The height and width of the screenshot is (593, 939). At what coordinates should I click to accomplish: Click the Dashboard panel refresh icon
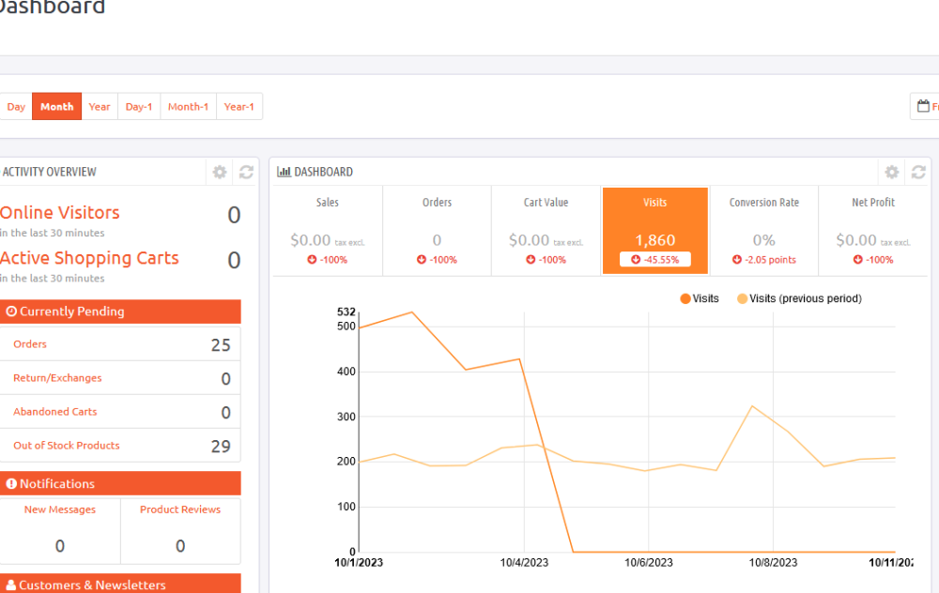pyautogui.click(x=918, y=172)
